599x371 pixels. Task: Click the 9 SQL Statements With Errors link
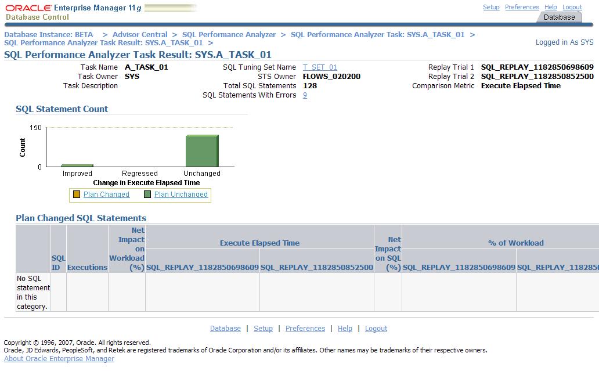[305, 95]
